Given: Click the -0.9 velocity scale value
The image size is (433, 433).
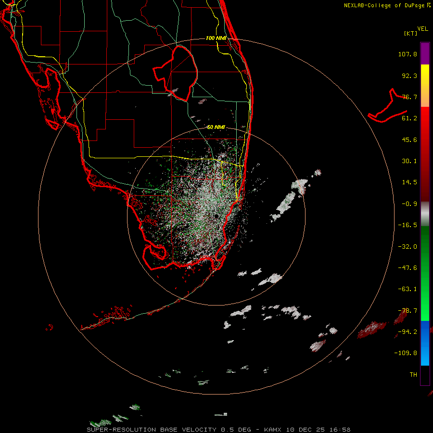Looking at the screenshot, I should pos(409,204).
